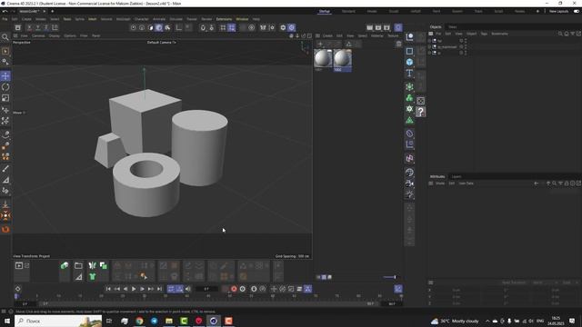Open Google Chrome from the taskbar

click(x=139, y=321)
